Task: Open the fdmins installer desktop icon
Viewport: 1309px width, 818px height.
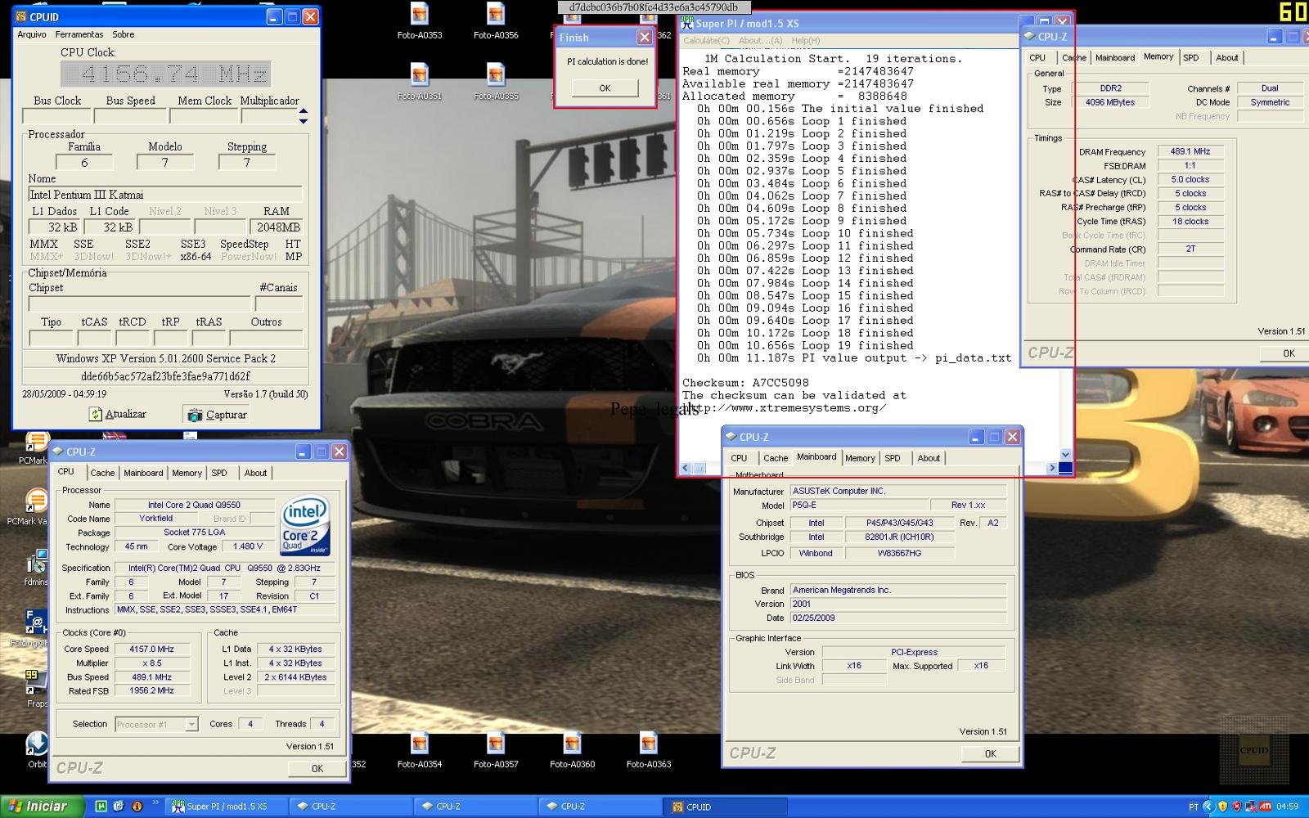Action: (x=36, y=561)
